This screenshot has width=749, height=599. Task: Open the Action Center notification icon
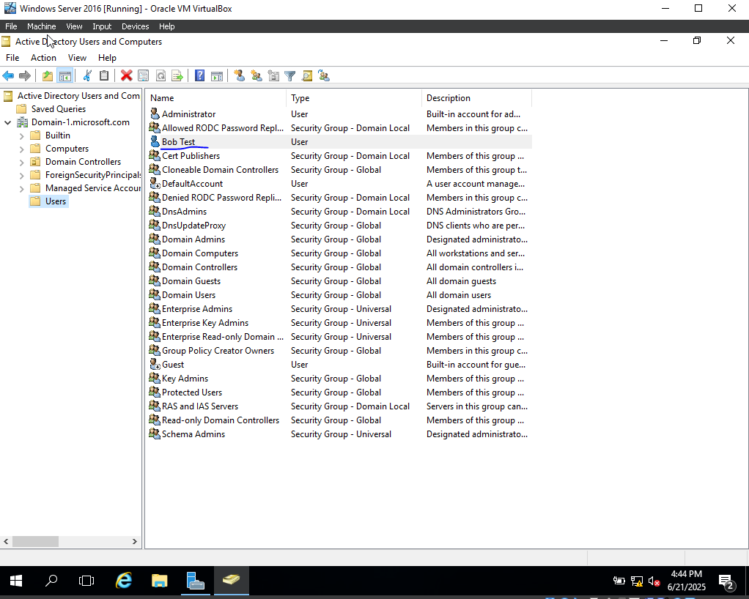[726, 581]
